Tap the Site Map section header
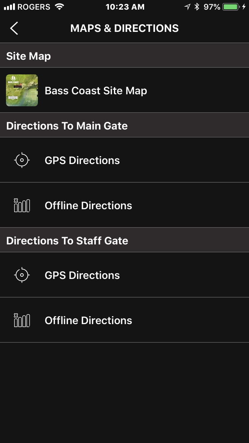The image size is (249, 443). [x=29, y=56]
